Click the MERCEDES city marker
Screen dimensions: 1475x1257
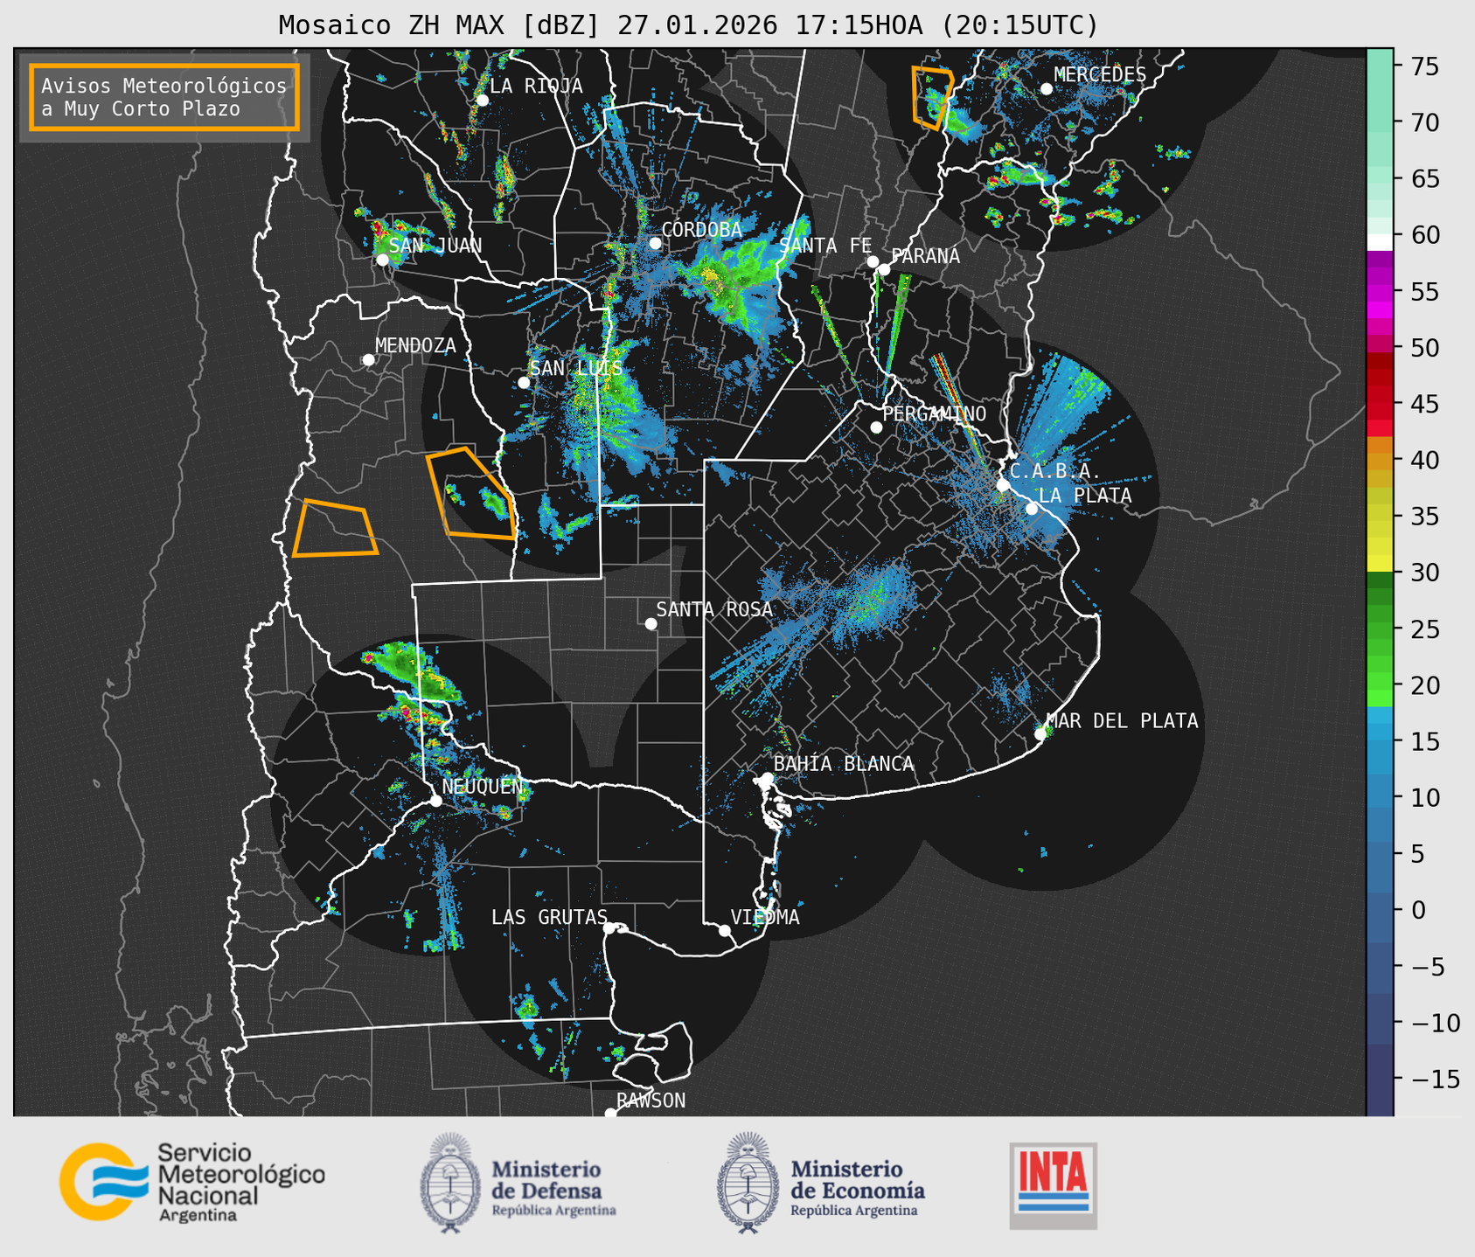(x=1046, y=89)
